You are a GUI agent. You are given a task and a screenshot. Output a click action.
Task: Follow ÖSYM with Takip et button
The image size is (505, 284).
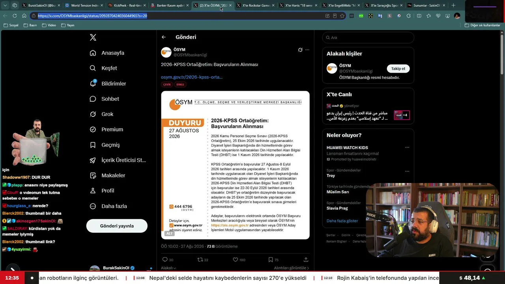tap(398, 69)
